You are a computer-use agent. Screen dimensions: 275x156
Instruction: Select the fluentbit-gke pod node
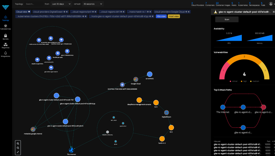[58, 53]
